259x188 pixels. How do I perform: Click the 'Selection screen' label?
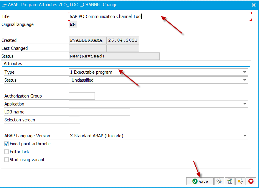(x=20, y=120)
